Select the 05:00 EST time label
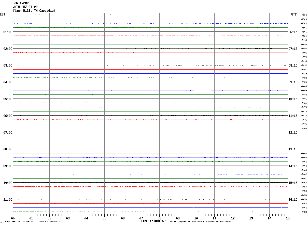 pos(8,99)
